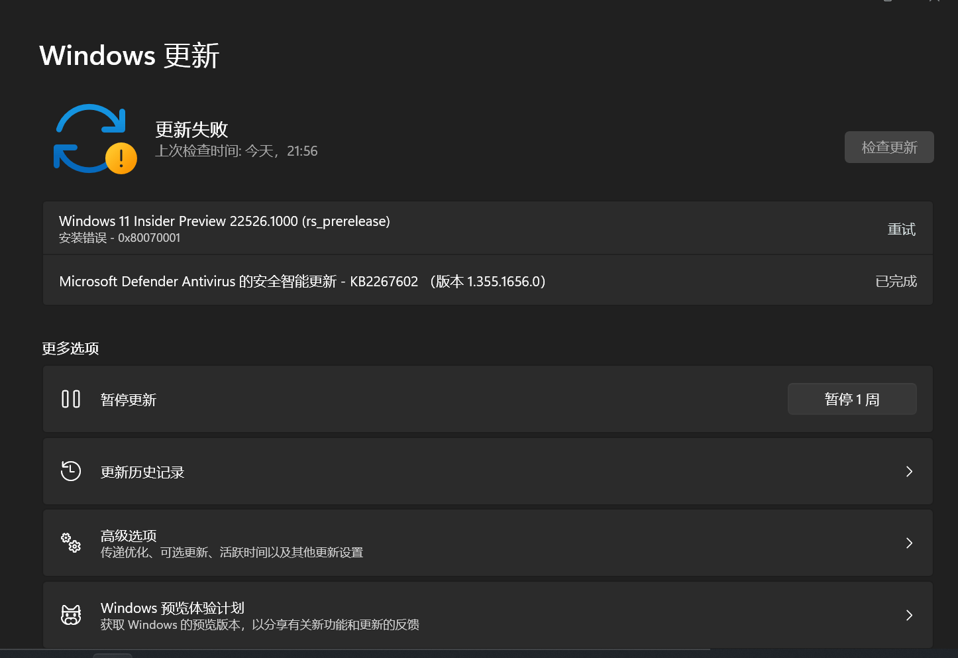Click the 传递优化、可选更新 description text
The width and height of the screenshot is (958, 658).
pos(232,553)
